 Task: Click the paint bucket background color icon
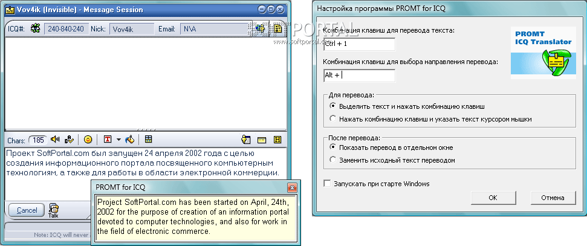(129, 140)
